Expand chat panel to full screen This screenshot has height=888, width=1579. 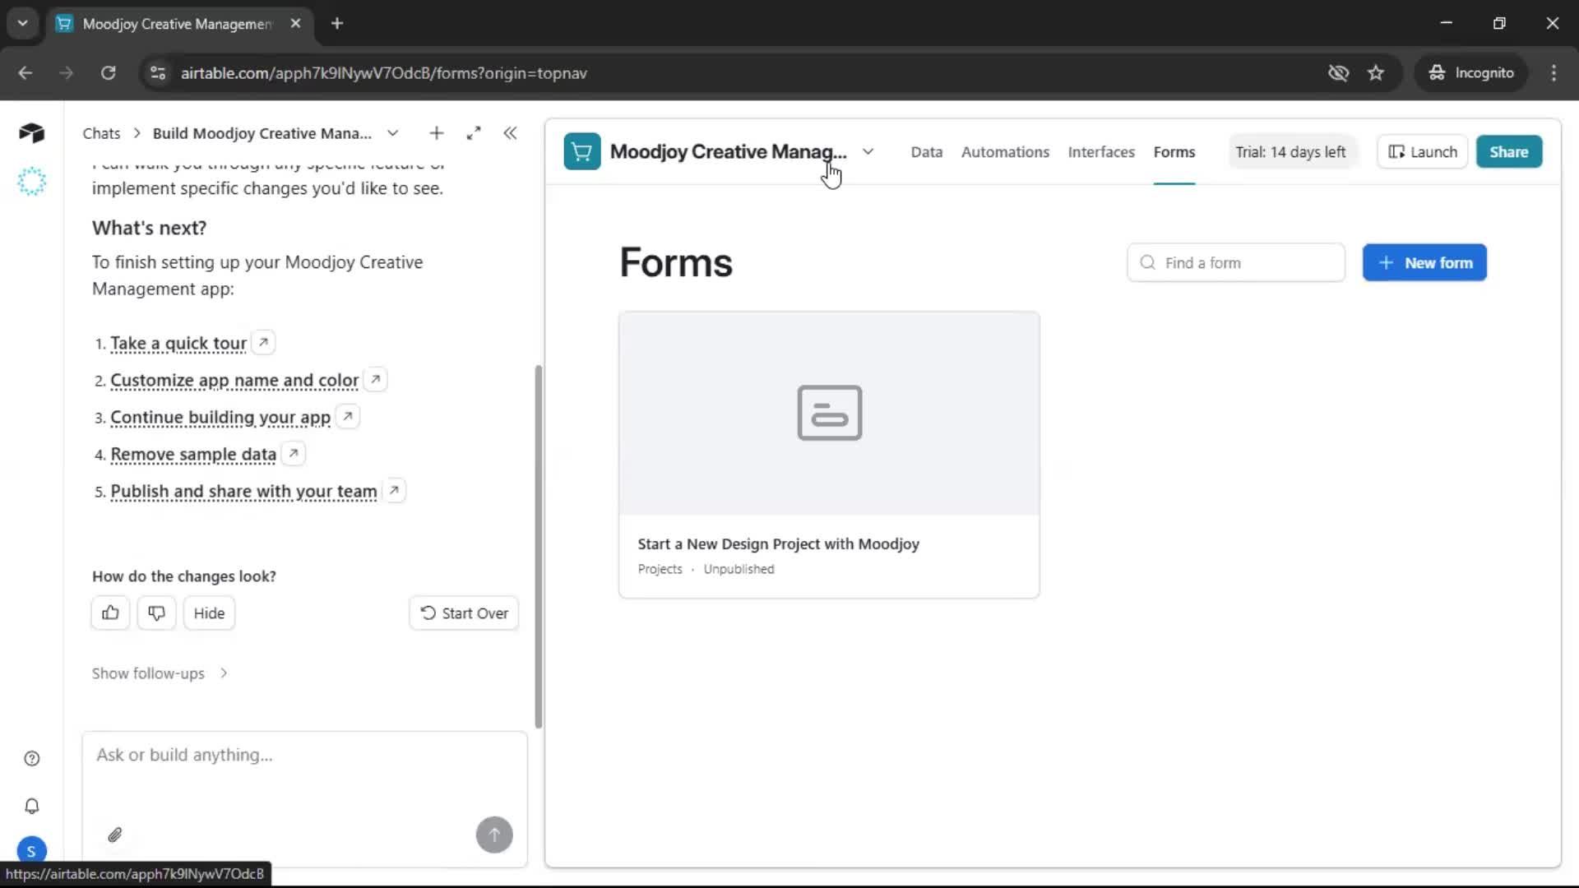pyautogui.click(x=474, y=133)
